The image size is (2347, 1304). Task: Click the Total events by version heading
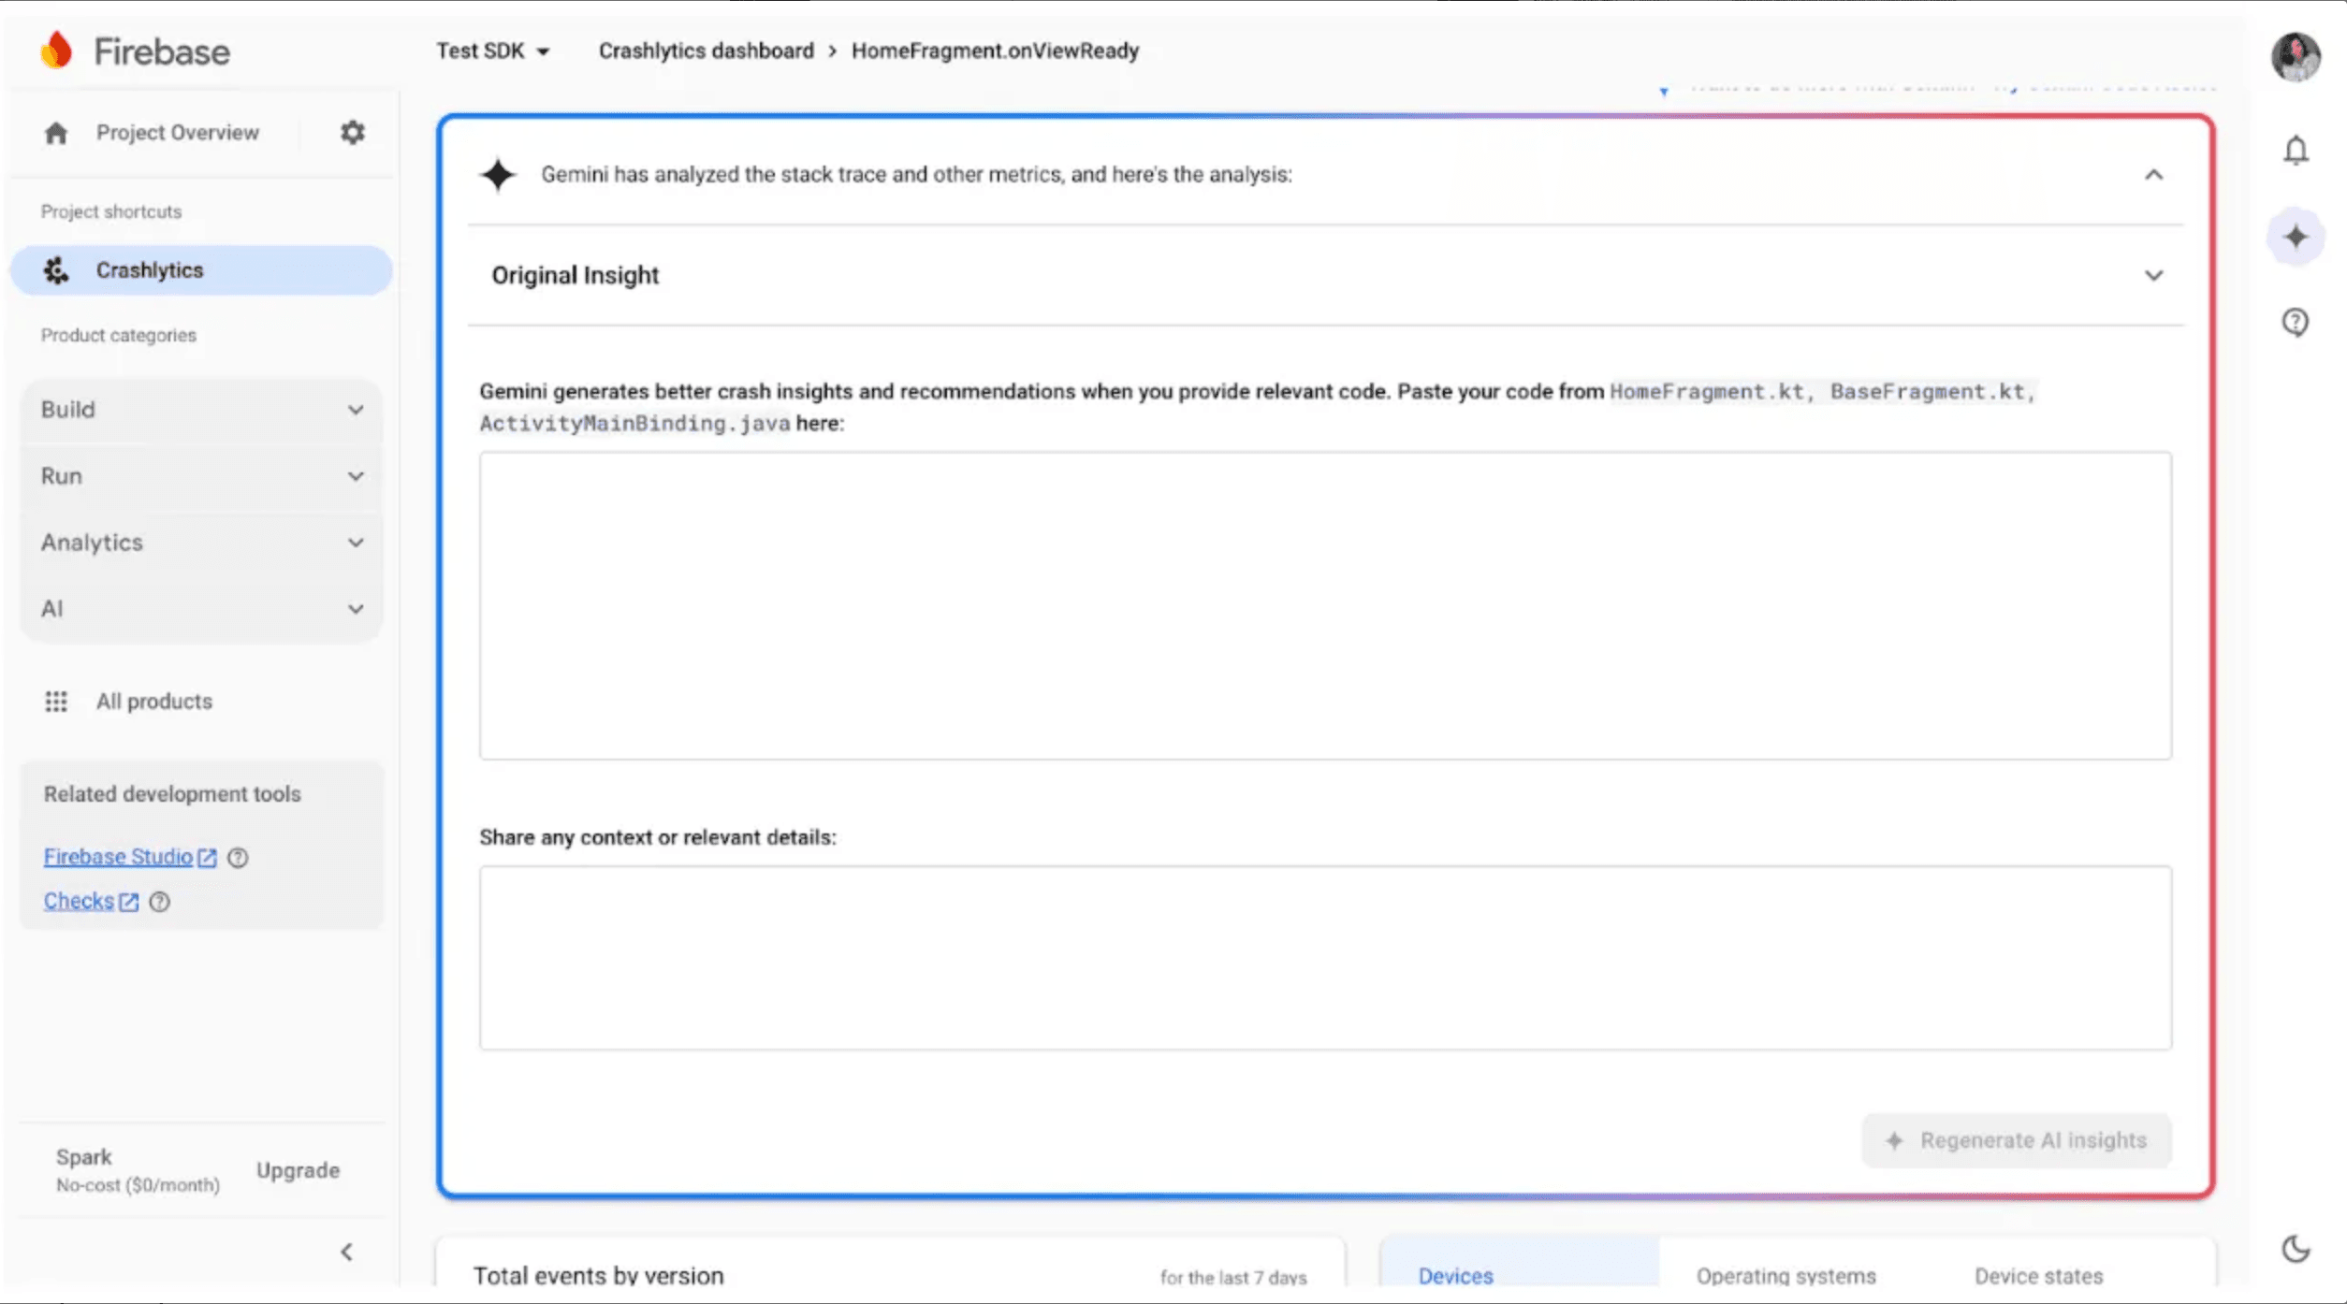599,1276
